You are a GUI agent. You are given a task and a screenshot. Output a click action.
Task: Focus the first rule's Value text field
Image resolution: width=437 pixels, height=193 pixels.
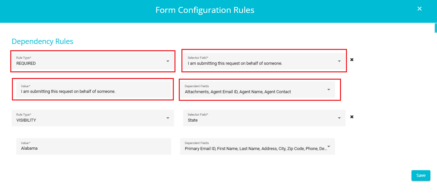94,90
